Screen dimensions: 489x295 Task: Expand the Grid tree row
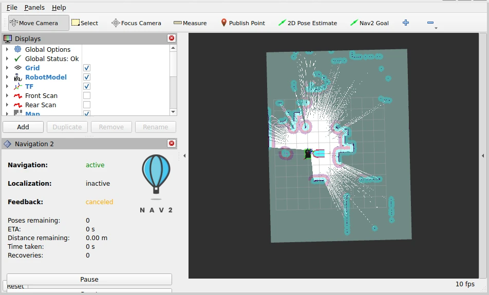click(x=7, y=68)
